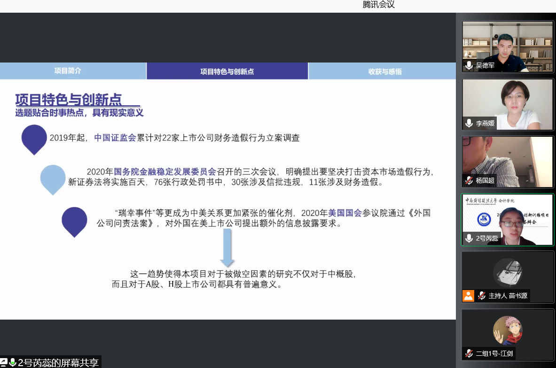
Task: Click the microphone icon beside 李燕媛
Action: click(x=469, y=123)
